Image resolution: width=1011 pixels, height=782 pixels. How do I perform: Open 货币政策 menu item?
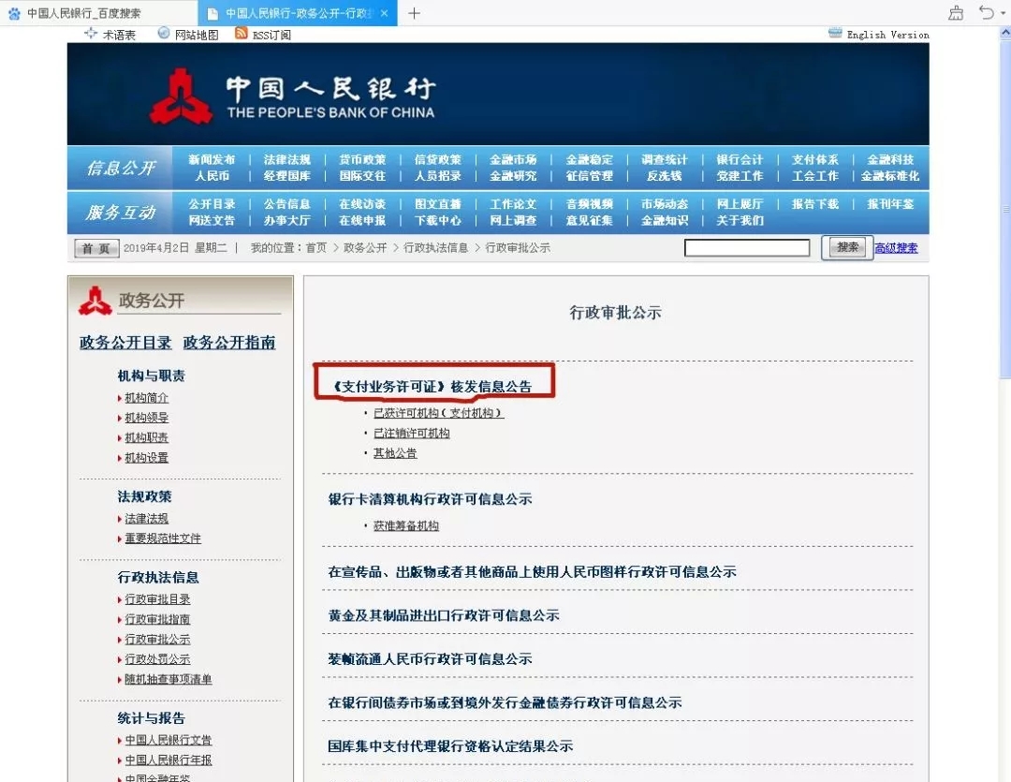coord(362,159)
